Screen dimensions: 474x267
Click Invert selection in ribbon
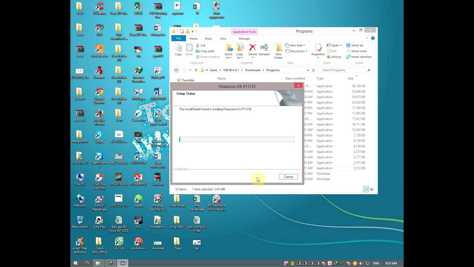click(359, 57)
